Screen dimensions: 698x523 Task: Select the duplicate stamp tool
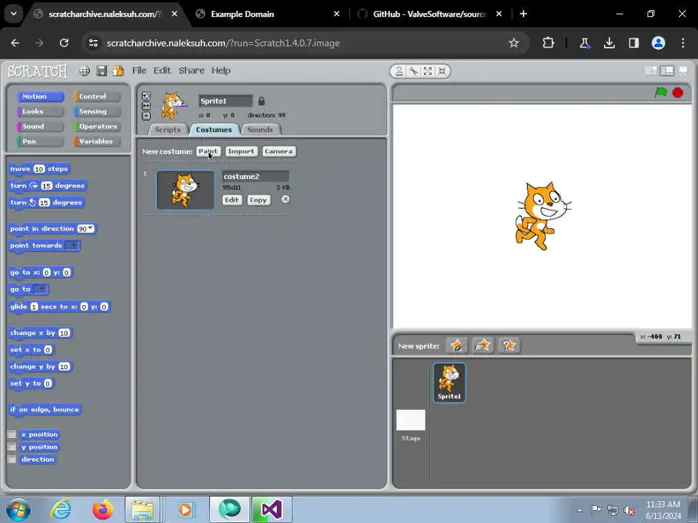coord(399,71)
